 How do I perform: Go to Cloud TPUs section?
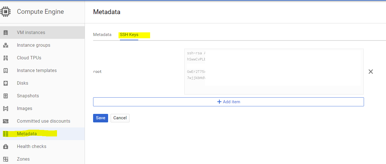pos(42,58)
